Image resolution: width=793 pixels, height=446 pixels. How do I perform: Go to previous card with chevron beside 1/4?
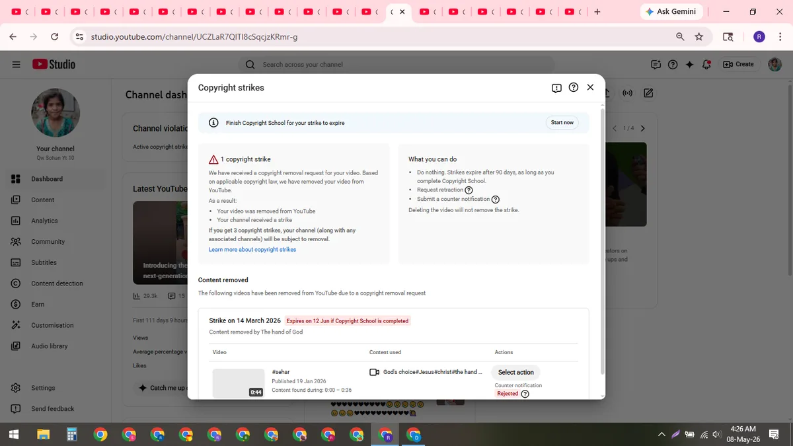615,128
